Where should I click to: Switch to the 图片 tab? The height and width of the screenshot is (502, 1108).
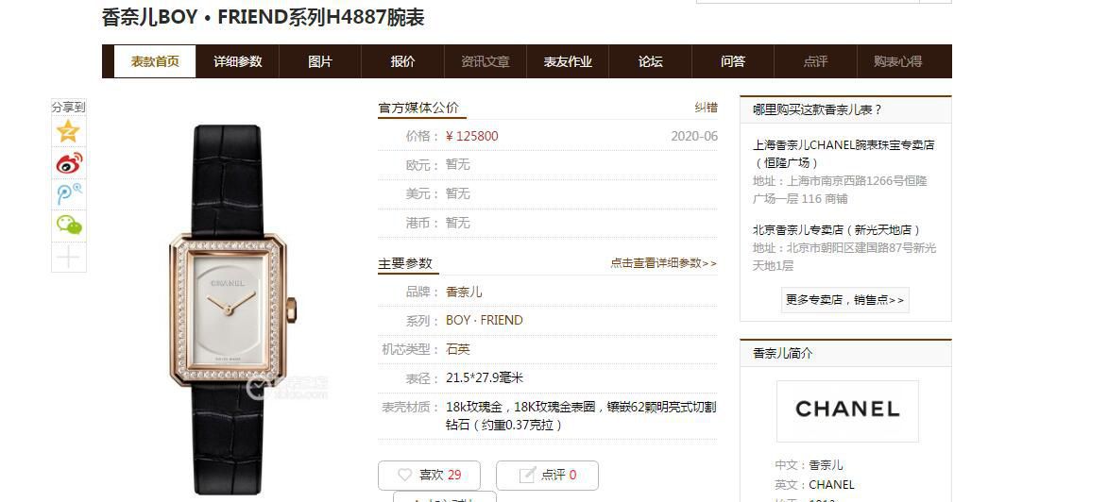click(x=320, y=61)
